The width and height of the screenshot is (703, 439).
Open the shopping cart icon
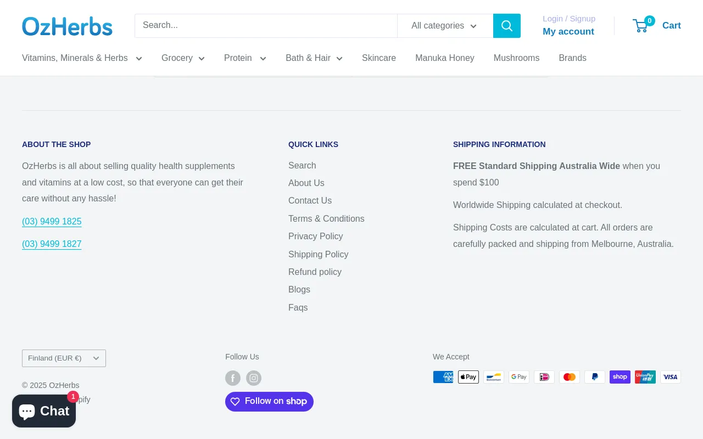(x=641, y=26)
